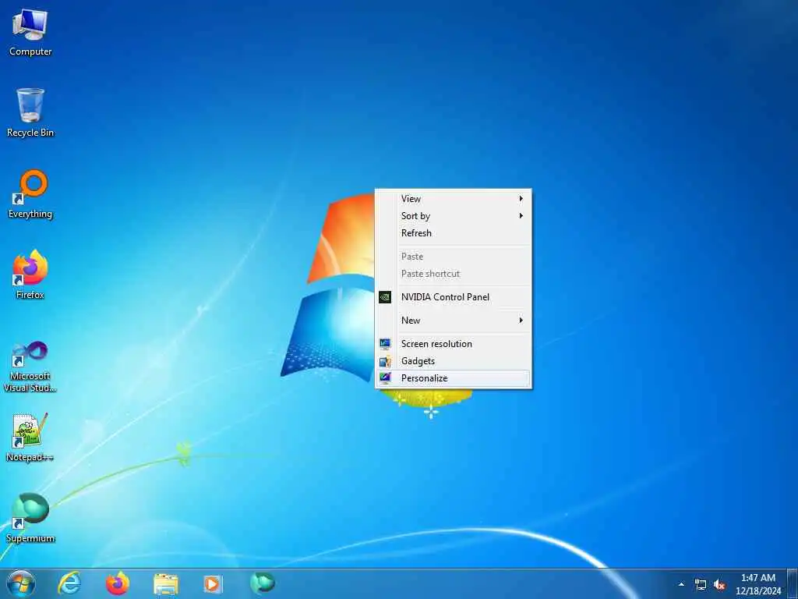Image resolution: width=798 pixels, height=599 pixels.
Task: Expand the Sort by submenu
Action: pos(453,216)
